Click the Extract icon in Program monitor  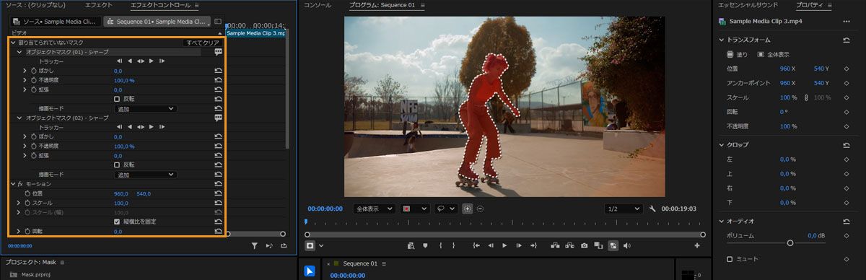569,245
